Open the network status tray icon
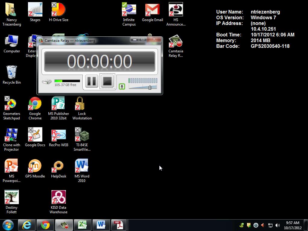308x231 pixels. pyautogui.click(x=270, y=225)
